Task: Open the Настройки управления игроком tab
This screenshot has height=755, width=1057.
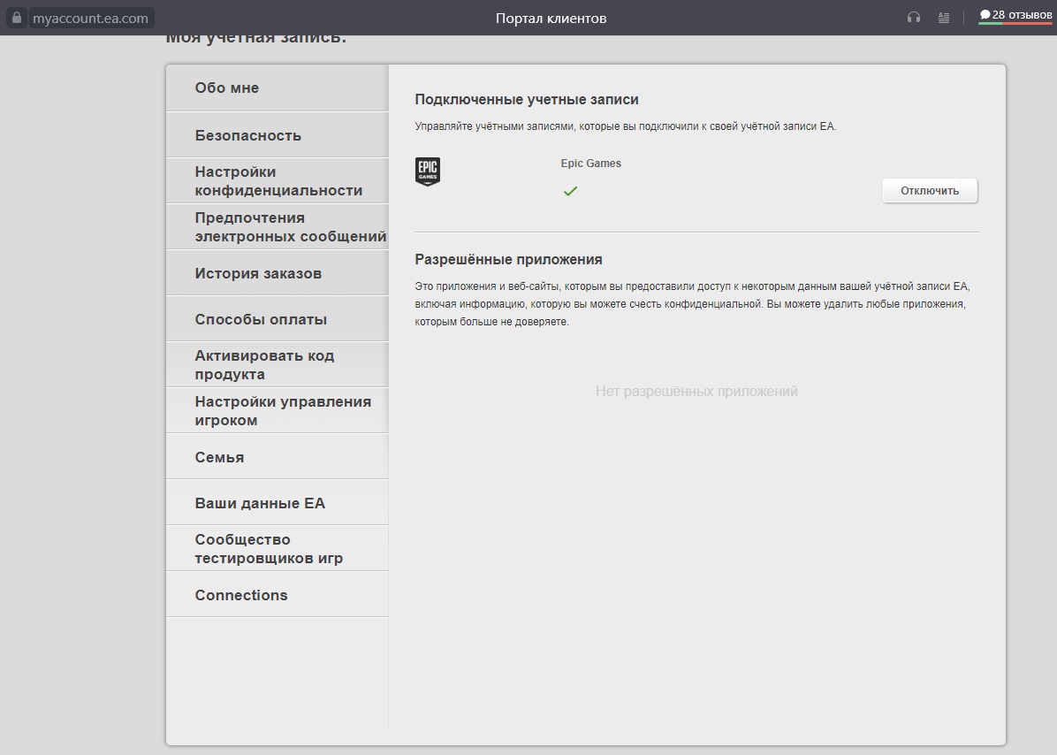Action: point(277,410)
